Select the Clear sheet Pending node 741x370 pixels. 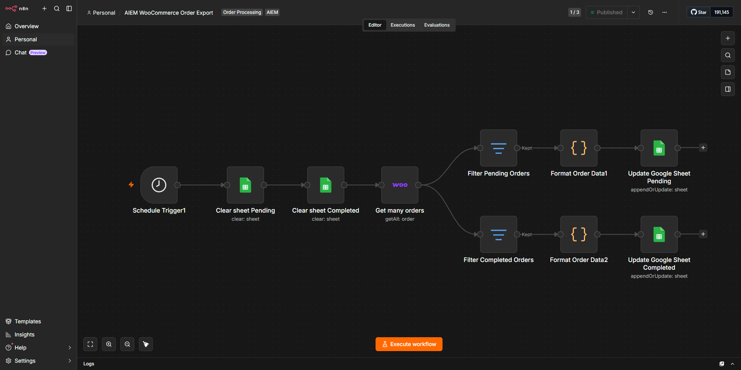[x=245, y=185]
